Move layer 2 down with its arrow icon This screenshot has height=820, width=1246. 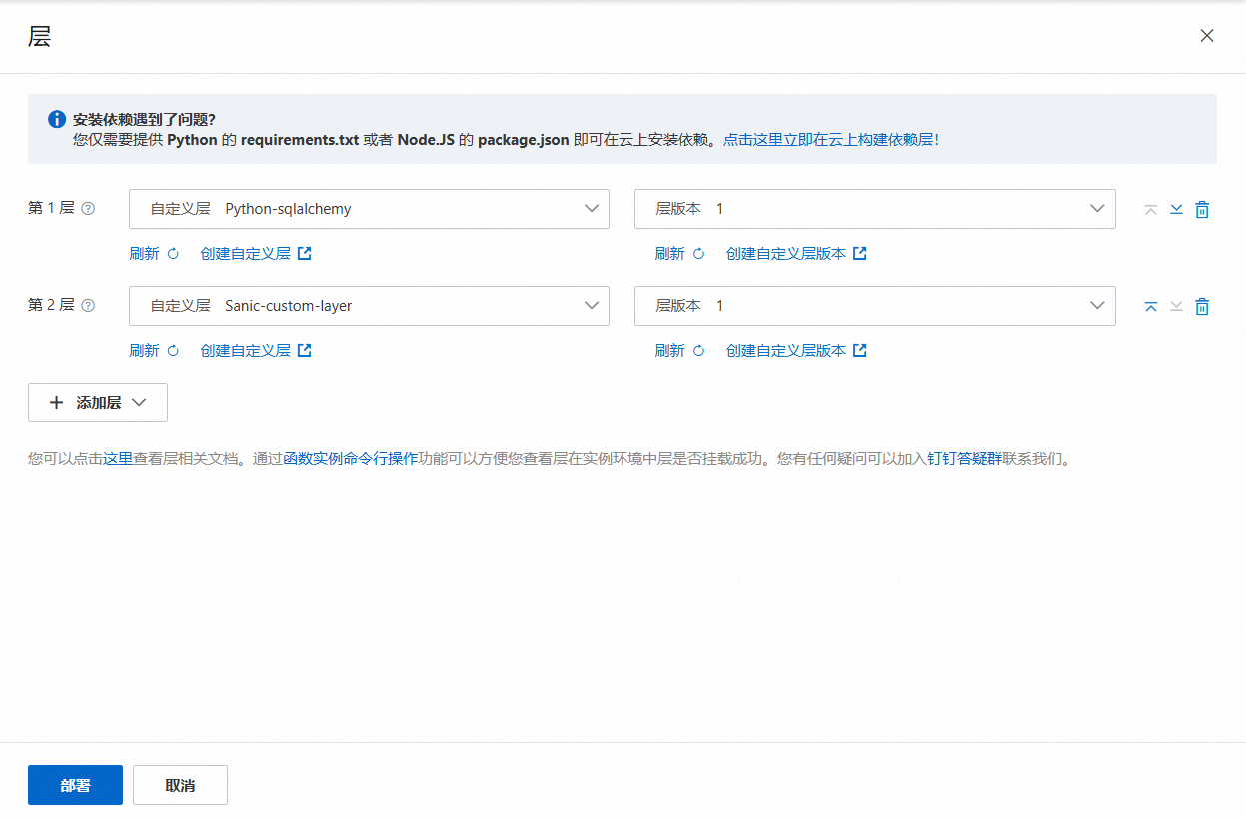1176,306
